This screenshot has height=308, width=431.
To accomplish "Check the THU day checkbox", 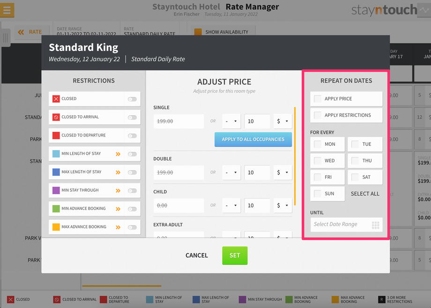I will 355,161.
